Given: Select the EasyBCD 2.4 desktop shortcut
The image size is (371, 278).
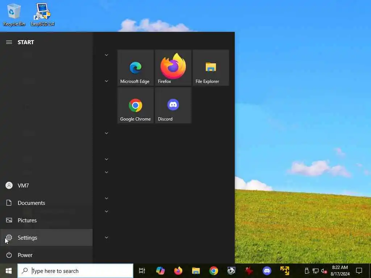Looking at the screenshot, I should (x=42, y=14).
